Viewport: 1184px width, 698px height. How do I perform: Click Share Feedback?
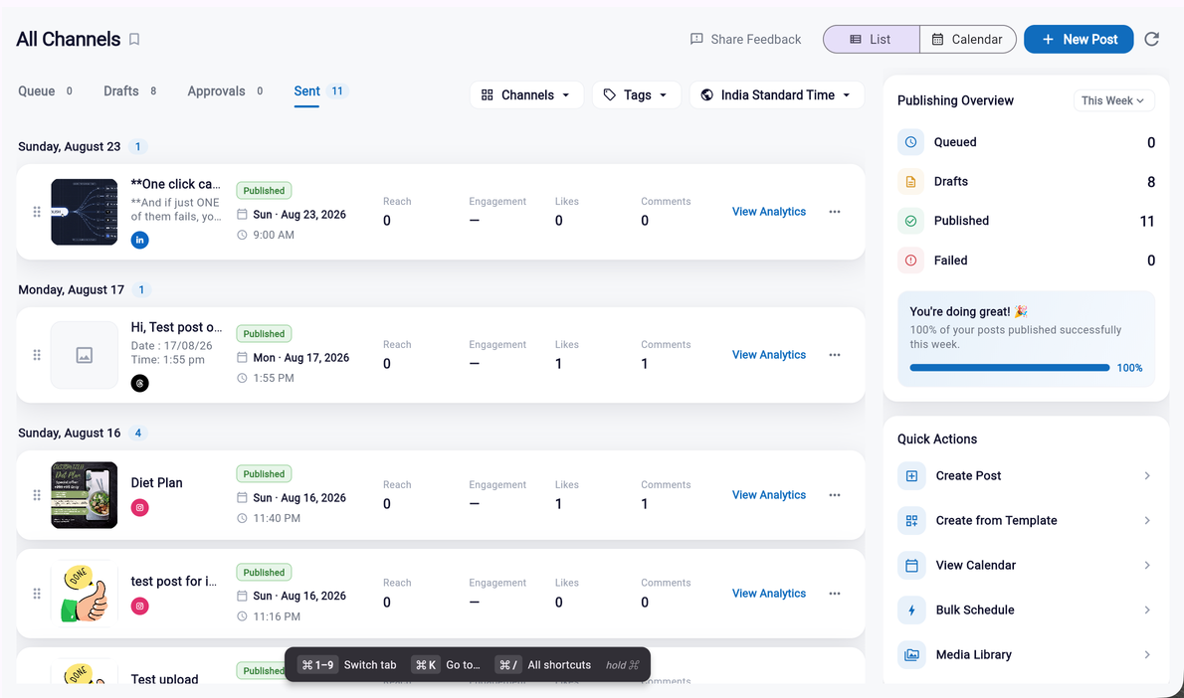[745, 39]
